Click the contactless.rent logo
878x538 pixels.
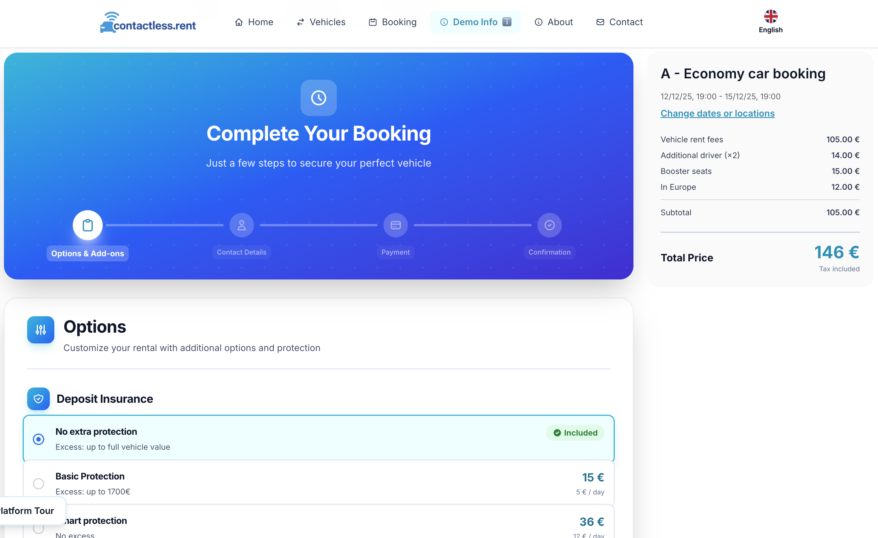(x=147, y=22)
